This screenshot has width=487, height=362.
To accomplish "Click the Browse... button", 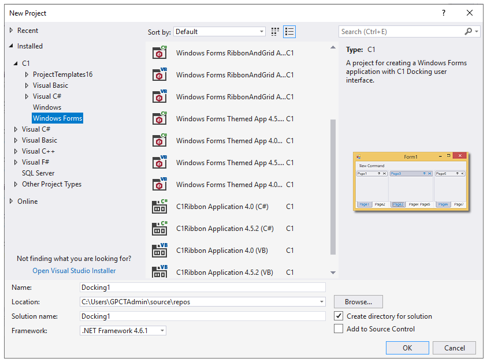I will point(358,301).
